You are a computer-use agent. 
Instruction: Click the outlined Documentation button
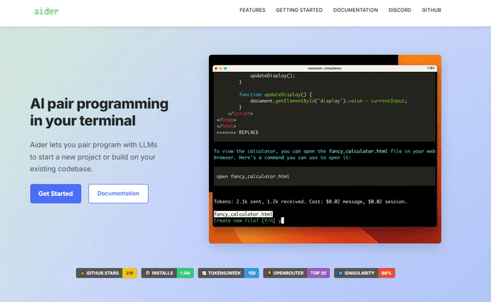coord(118,193)
